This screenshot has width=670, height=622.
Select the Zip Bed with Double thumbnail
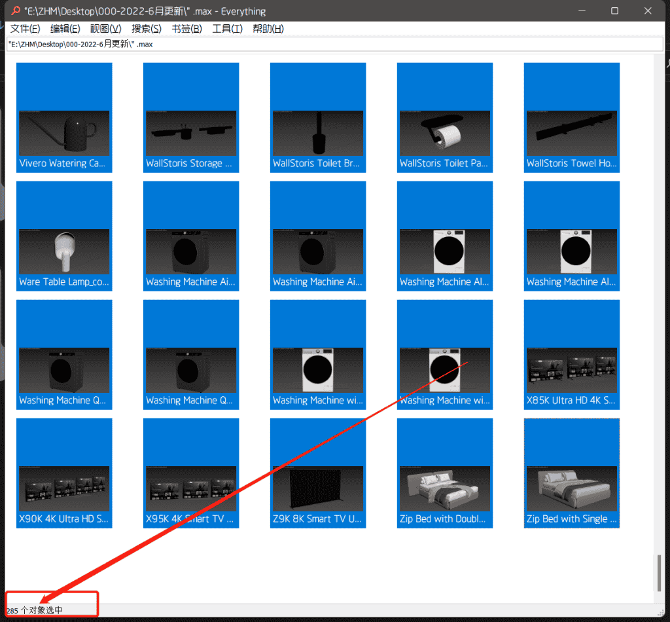445,473
